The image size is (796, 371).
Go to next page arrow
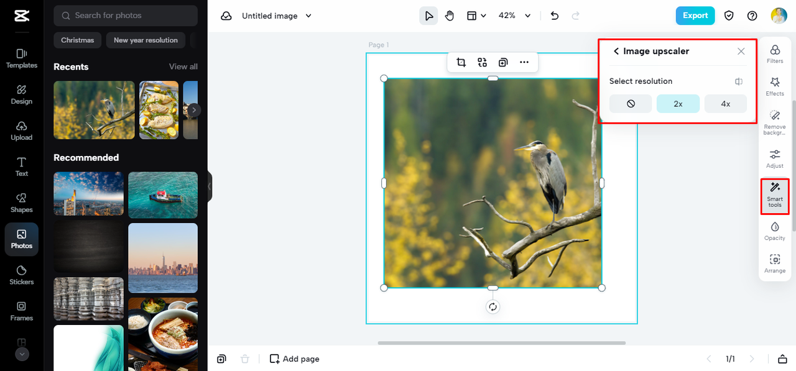point(752,359)
